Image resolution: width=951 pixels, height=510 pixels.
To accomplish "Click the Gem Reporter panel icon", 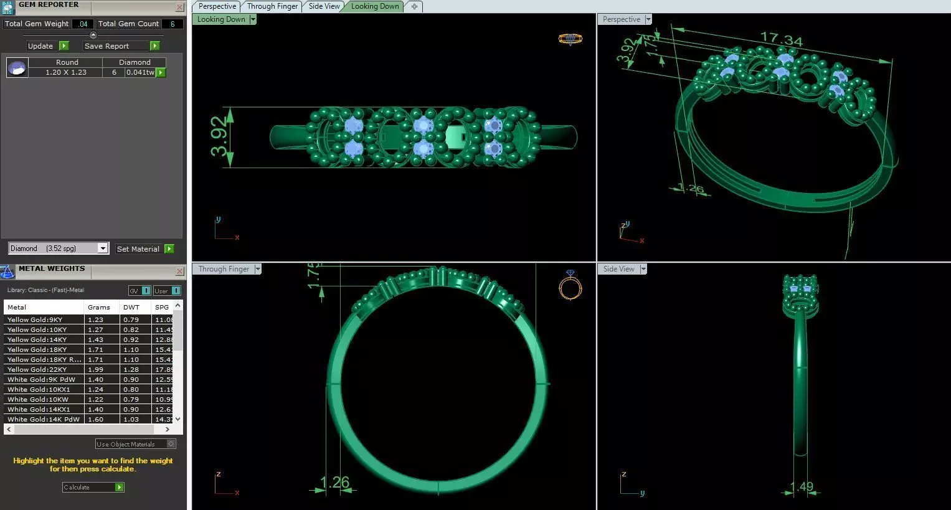I will (x=7, y=7).
